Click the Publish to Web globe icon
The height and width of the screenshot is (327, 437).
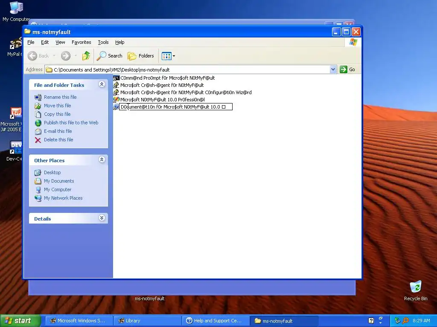pos(38,123)
